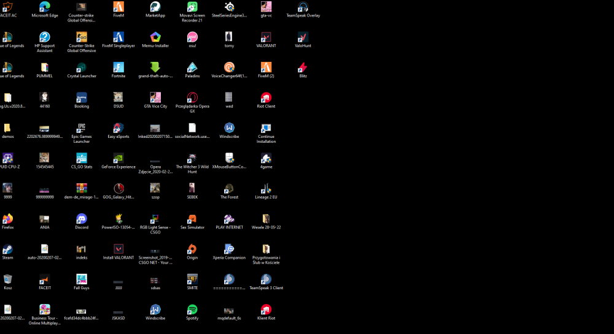Click the GOG_Galaxy installer icon
614x334 pixels.
pos(119,188)
